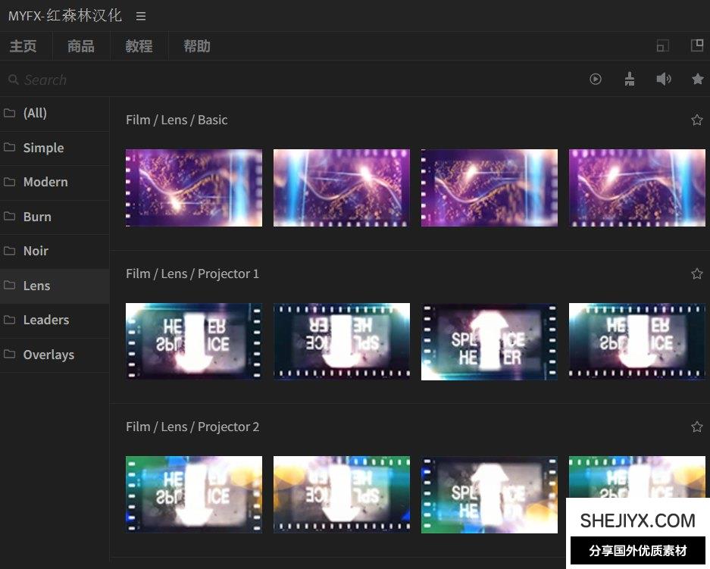This screenshot has height=569, width=710.
Task: Show favorites with the toolbar star icon
Action: click(x=697, y=79)
